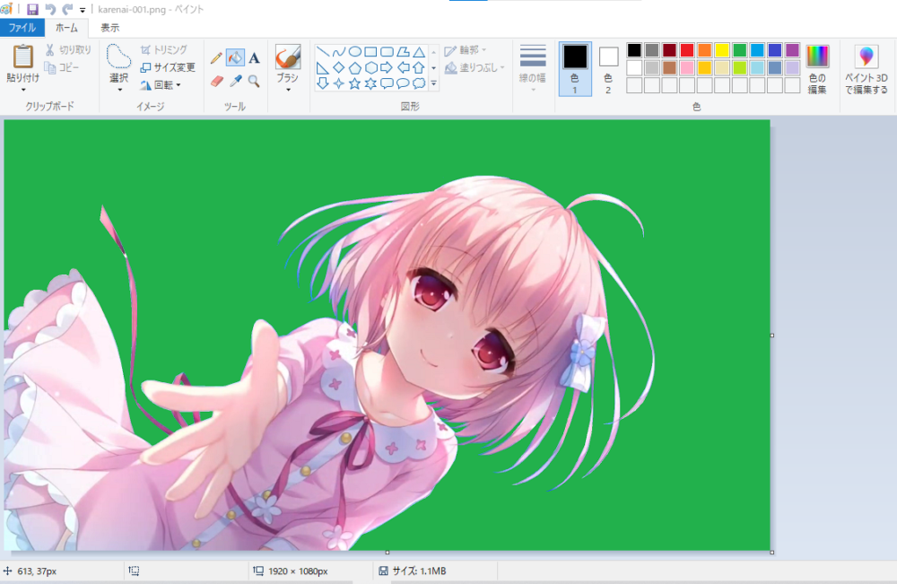Select the Color picker eyedropper tool
The height and width of the screenshot is (584, 897).
click(x=235, y=82)
